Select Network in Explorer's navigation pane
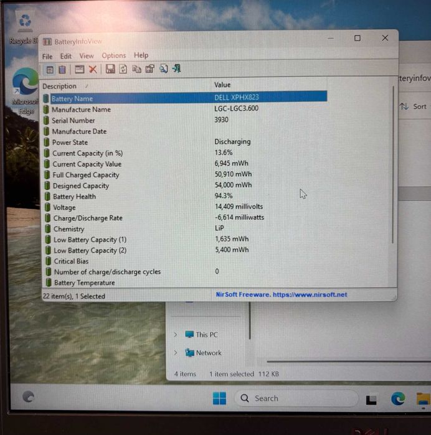 tap(209, 353)
